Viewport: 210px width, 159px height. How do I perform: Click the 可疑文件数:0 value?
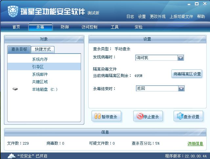pyautogui.click(x=102, y=143)
